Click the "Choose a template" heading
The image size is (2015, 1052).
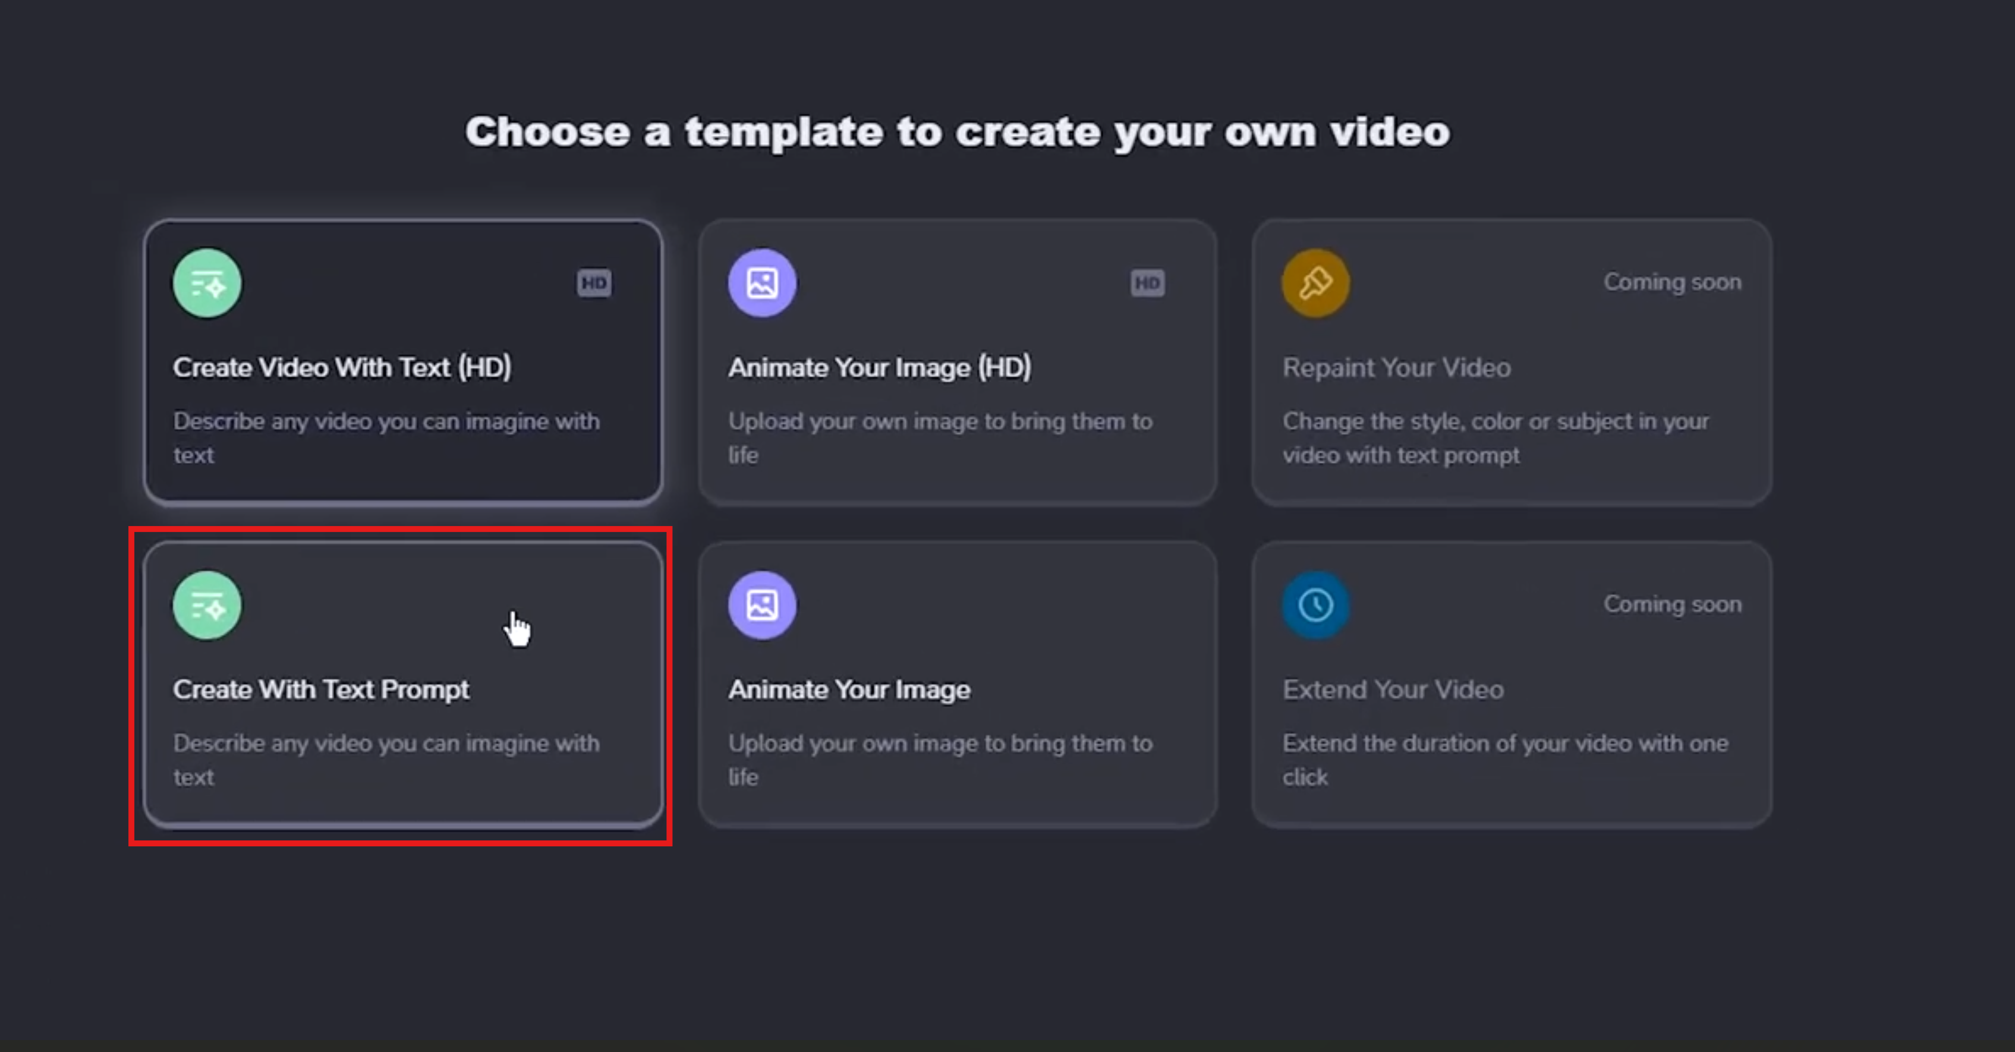click(958, 131)
